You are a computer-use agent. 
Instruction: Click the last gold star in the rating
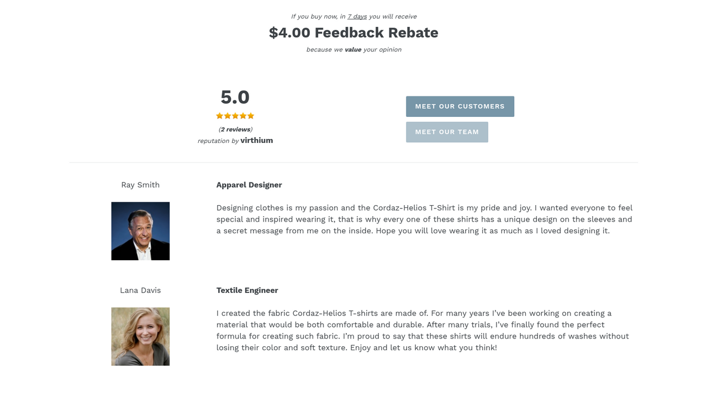coord(251,116)
